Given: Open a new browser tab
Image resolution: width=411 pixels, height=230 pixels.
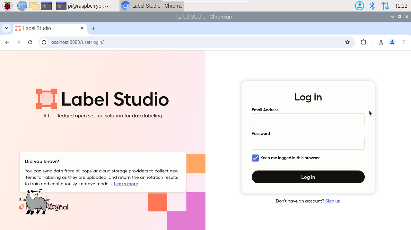Looking at the screenshot, I should (94, 28).
